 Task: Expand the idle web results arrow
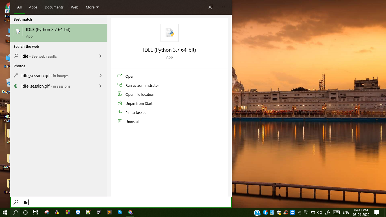pos(100,56)
